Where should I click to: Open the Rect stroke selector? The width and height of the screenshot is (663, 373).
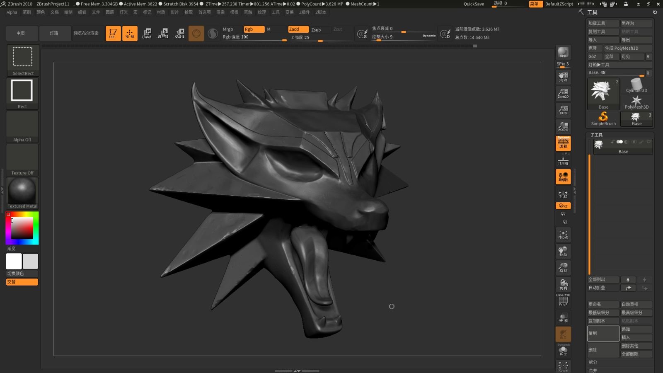click(x=22, y=93)
